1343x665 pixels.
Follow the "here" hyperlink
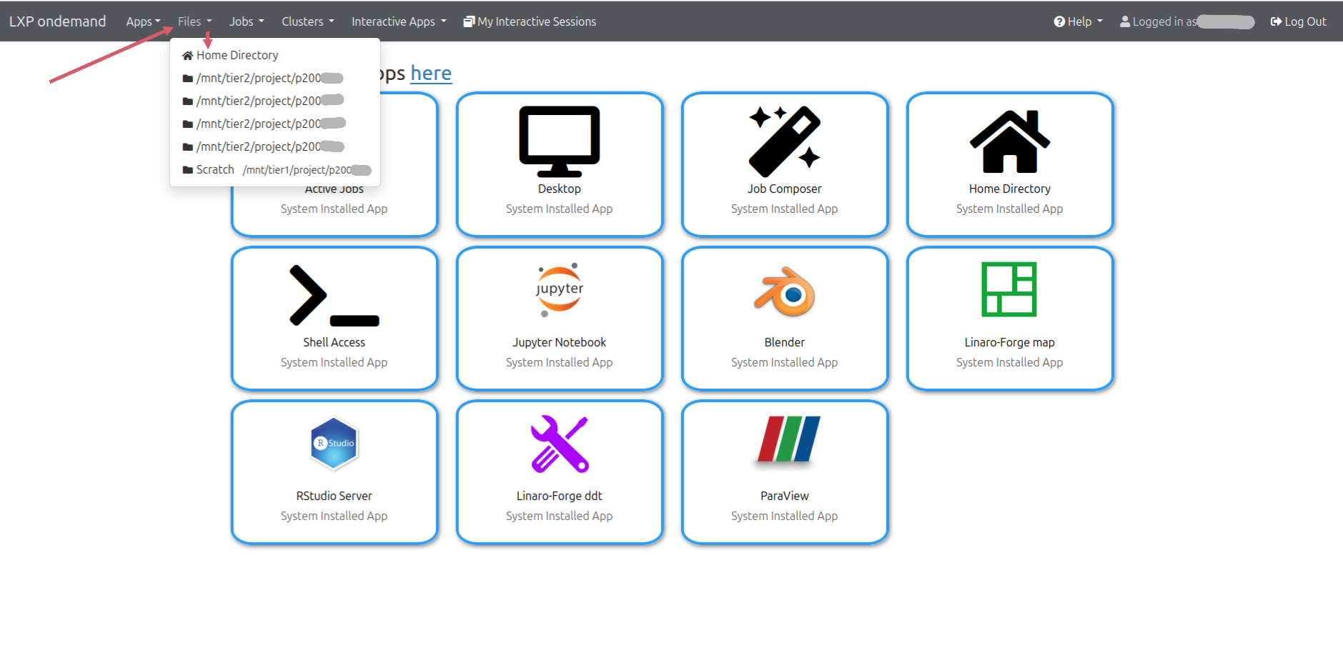[430, 74]
